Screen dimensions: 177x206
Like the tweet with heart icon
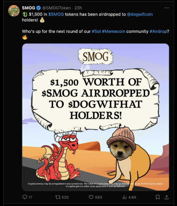[91, 197]
